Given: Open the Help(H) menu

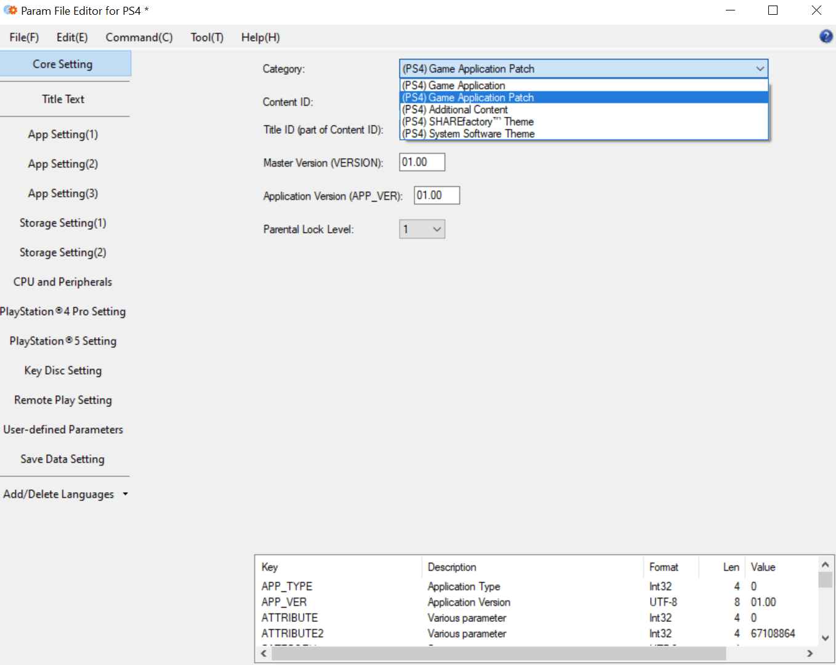Looking at the screenshot, I should (260, 38).
